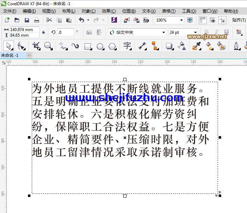The width and height of the screenshot is (247, 213).
Task: Click the Export icon
Action: pos(136,20)
